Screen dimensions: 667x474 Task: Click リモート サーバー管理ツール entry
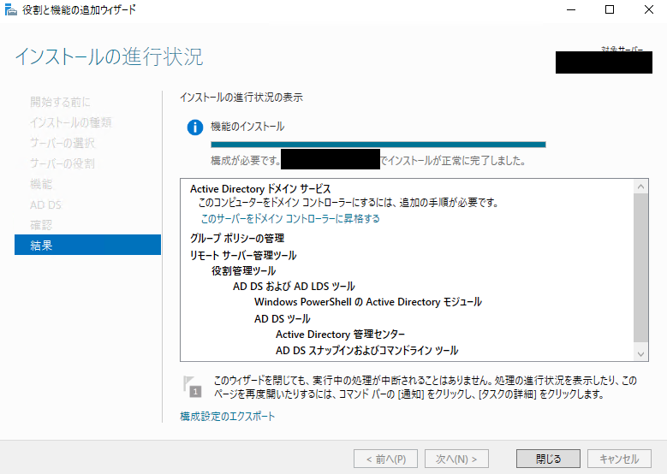(x=243, y=255)
